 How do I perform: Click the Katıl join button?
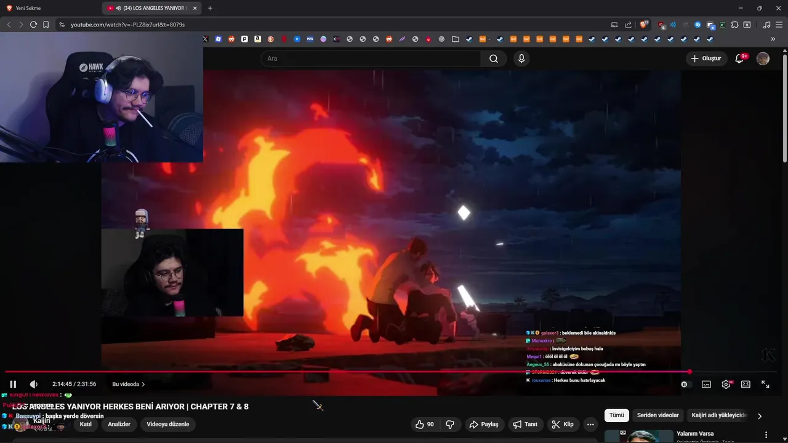[x=86, y=424]
